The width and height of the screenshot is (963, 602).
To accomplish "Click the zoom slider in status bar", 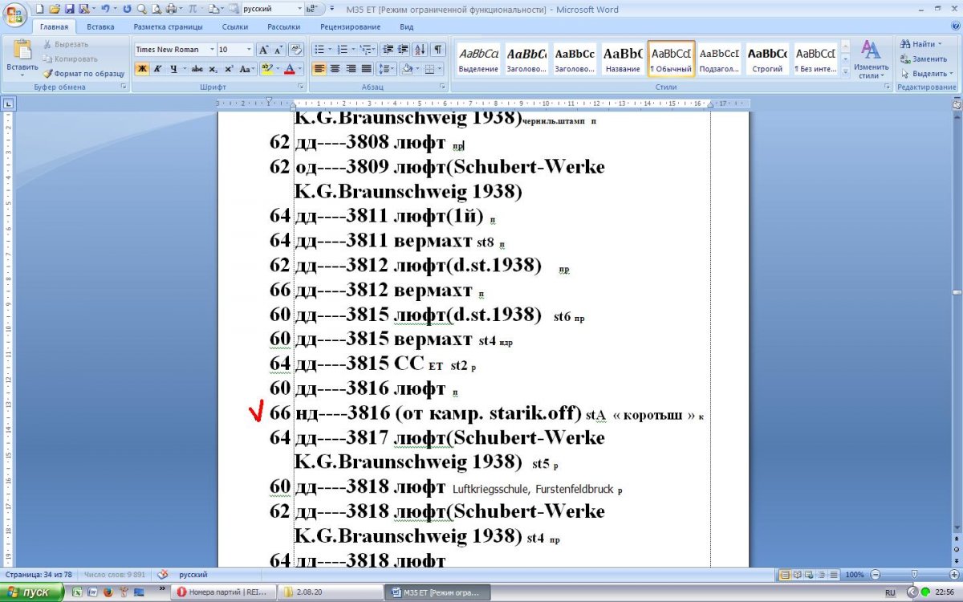I will point(913,575).
